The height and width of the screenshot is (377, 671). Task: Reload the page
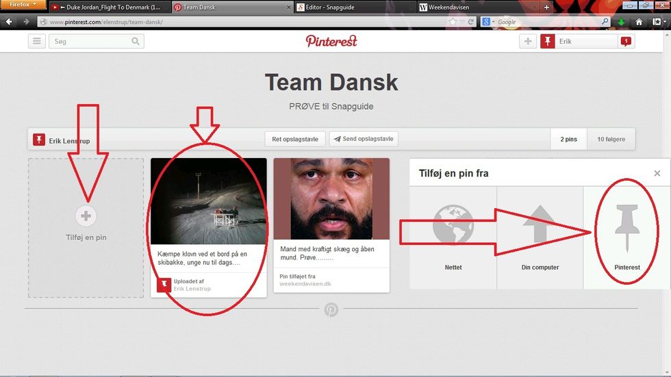coord(471,22)
